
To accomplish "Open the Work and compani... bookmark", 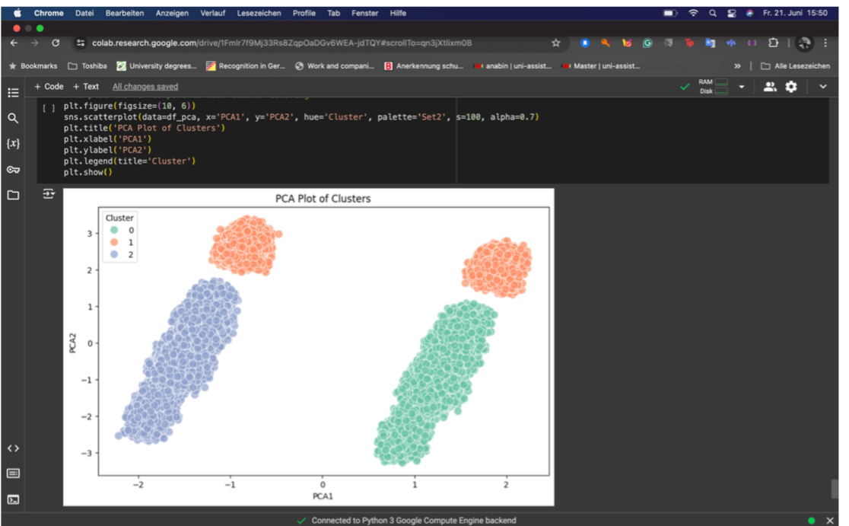I will point(335,66).
